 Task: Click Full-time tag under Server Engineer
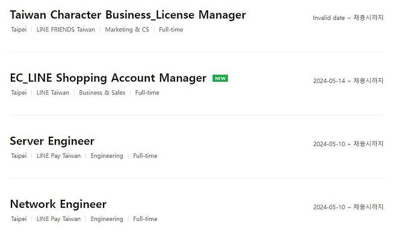tap(145, 156)
